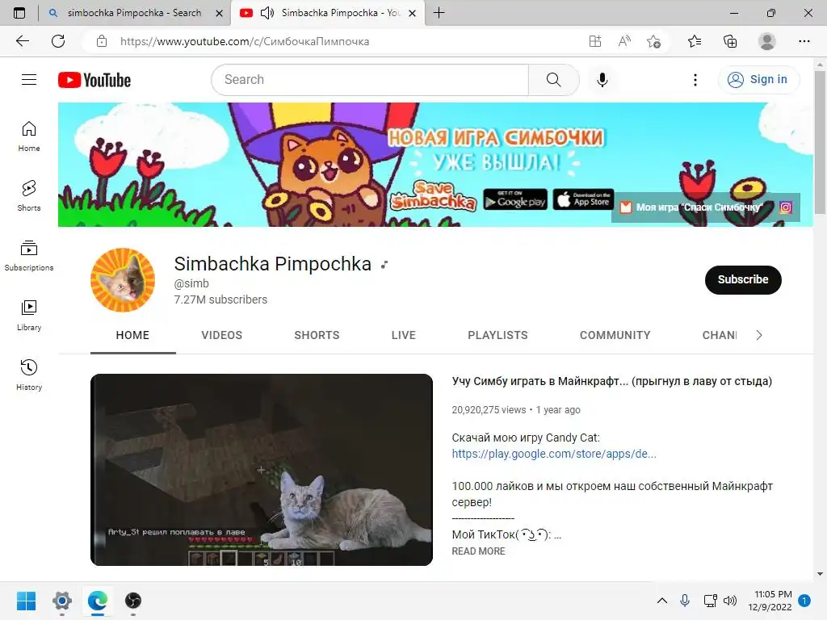
Task: Start voice search with microphone
Action: [602, 80]
